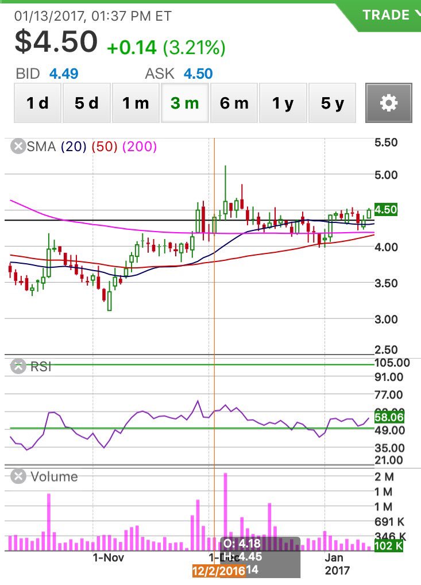
Task: Remove the RSI indicator with its X icon
Action: pos(18,367)
